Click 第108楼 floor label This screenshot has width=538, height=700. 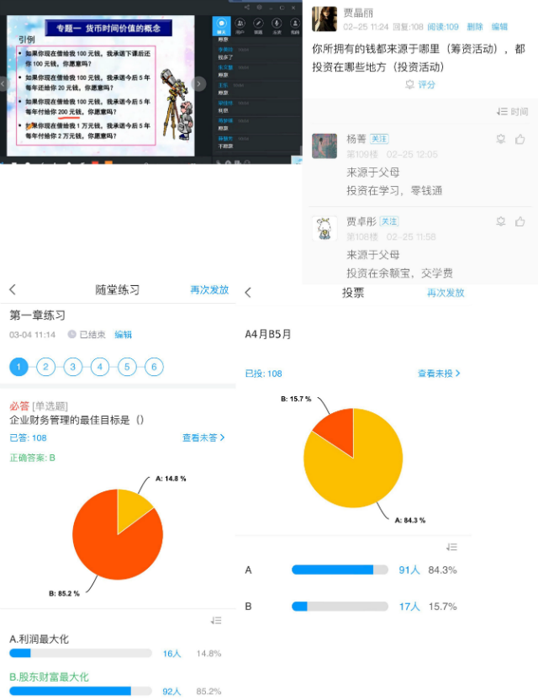coord(361,236)
